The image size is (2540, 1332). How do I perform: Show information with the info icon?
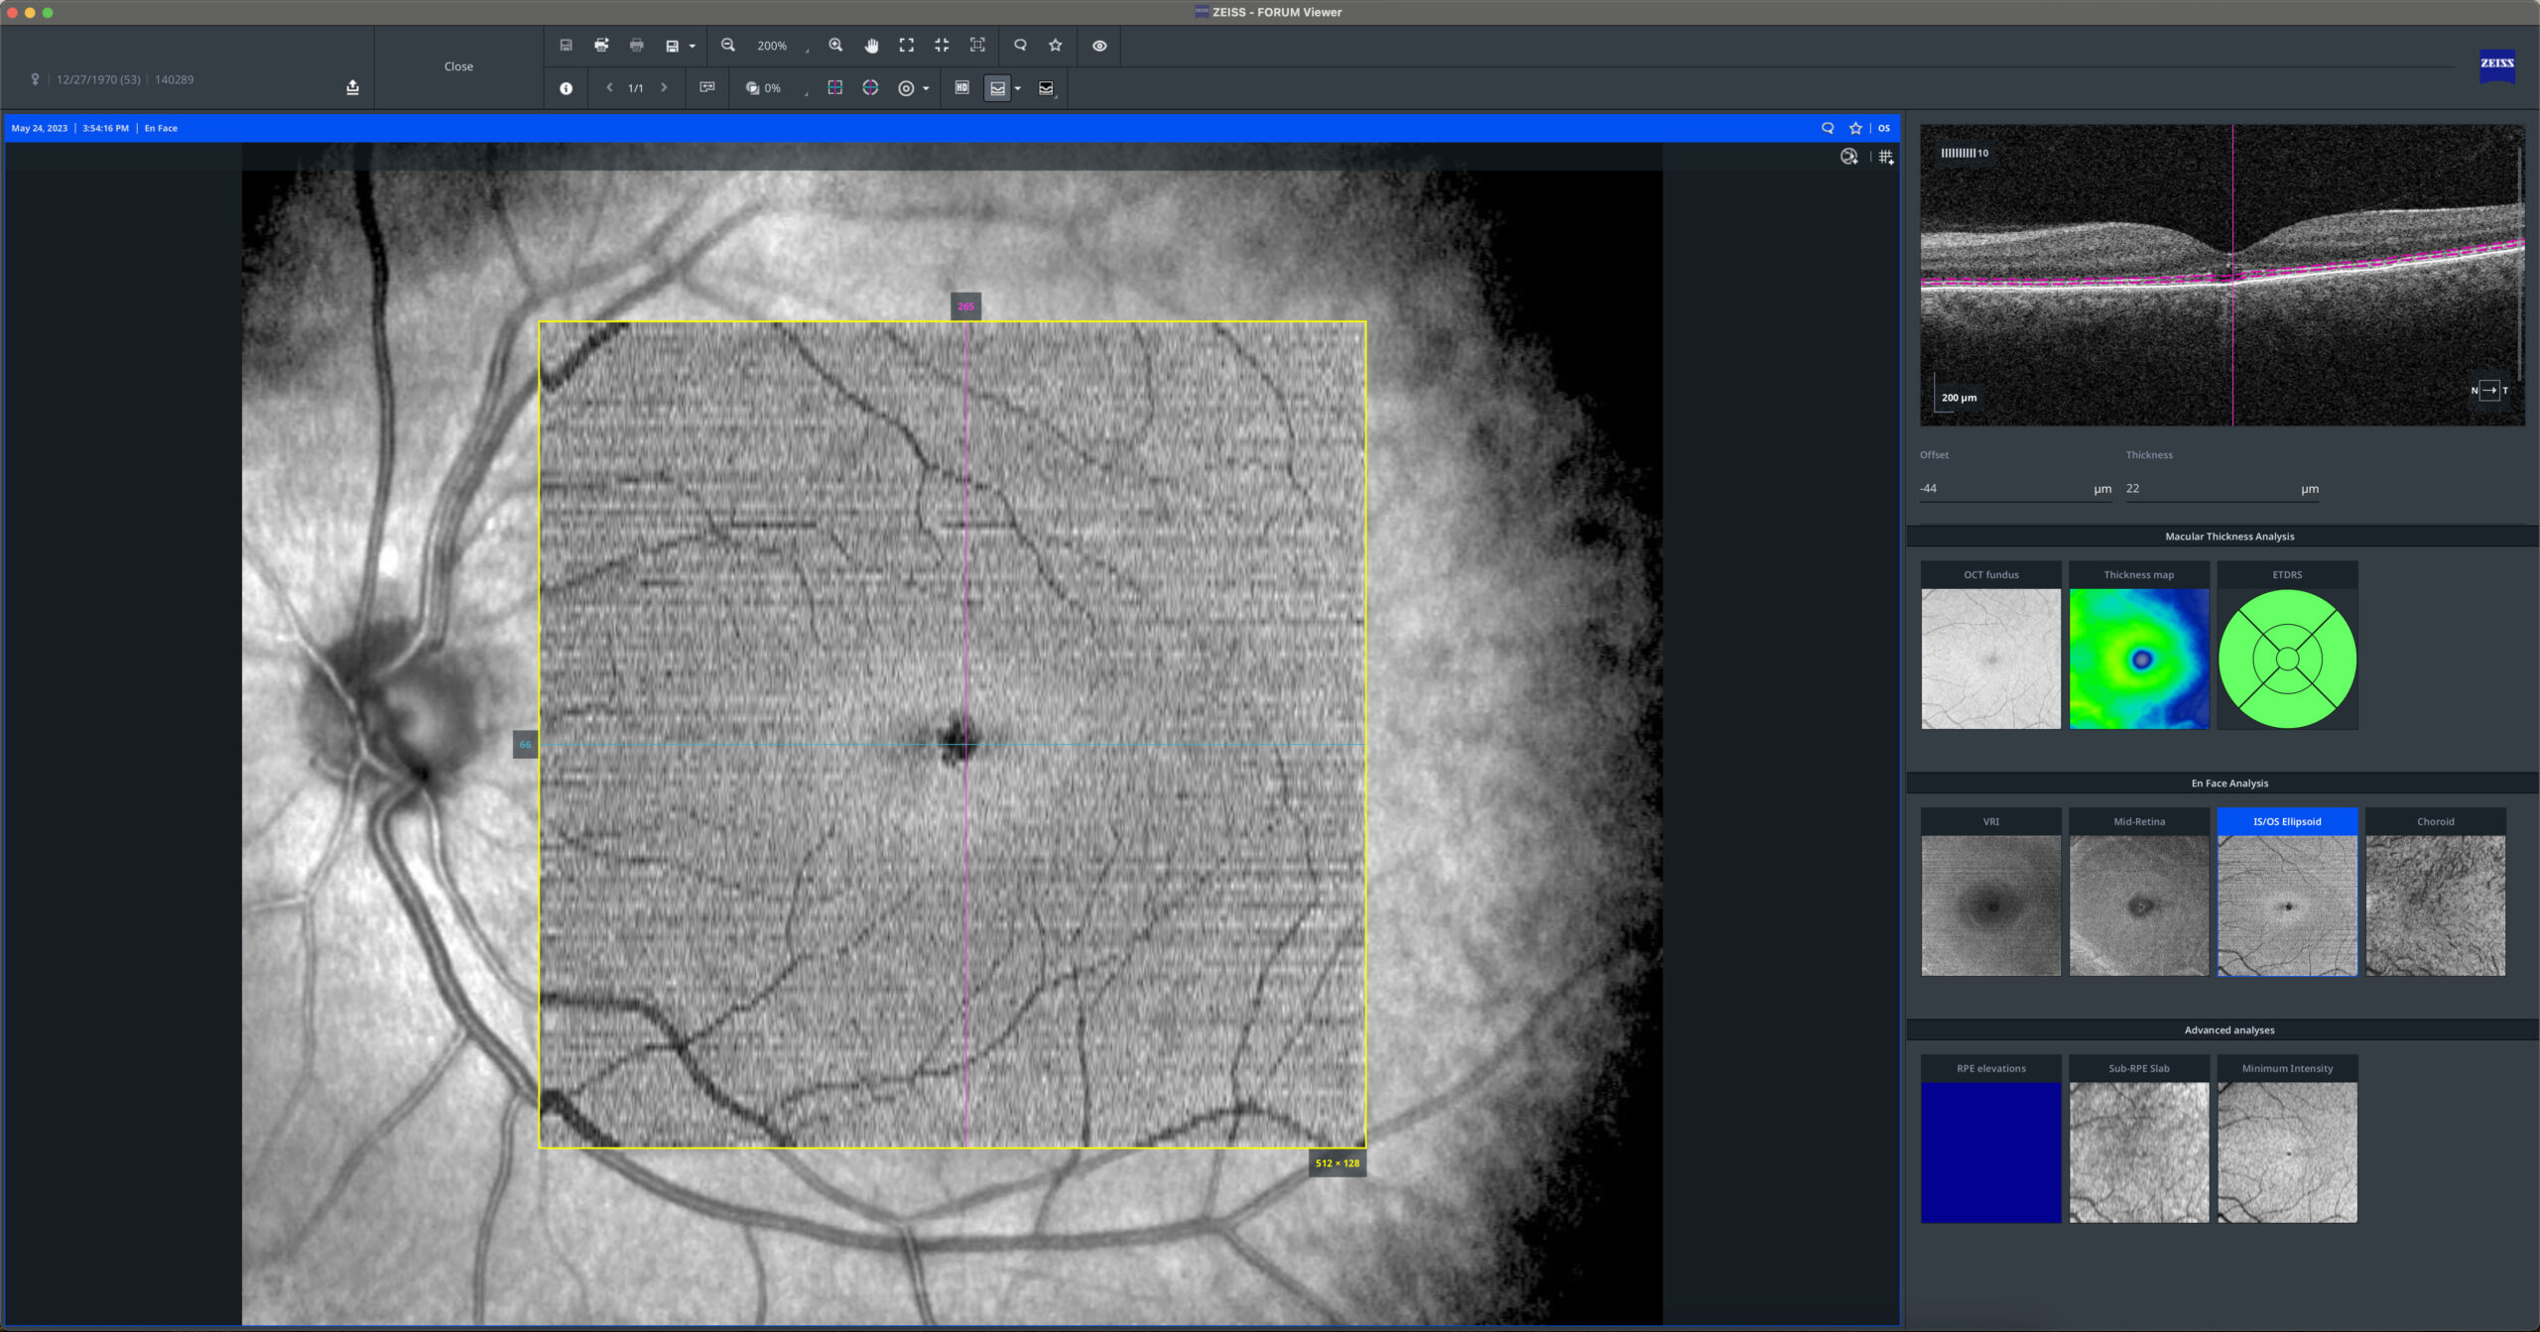coord(566,88)
